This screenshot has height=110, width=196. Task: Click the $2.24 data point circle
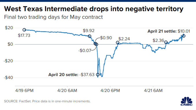click(x=118, y=42)
